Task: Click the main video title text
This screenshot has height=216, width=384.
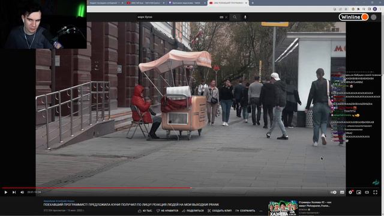Action: pos(131,205)
